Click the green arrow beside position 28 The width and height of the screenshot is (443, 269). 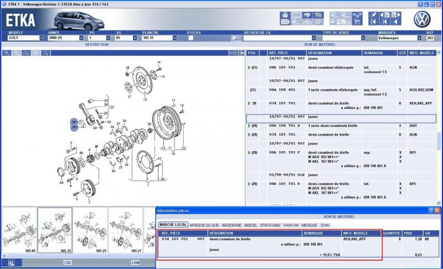[x=249, y=104]
